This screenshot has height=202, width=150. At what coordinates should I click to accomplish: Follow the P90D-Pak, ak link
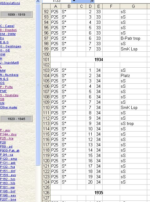tap(10, 151)
